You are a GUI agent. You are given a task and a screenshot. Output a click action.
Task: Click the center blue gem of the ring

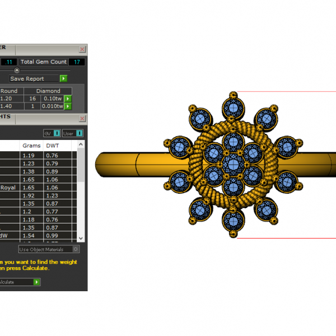click(x=231, y=164)
